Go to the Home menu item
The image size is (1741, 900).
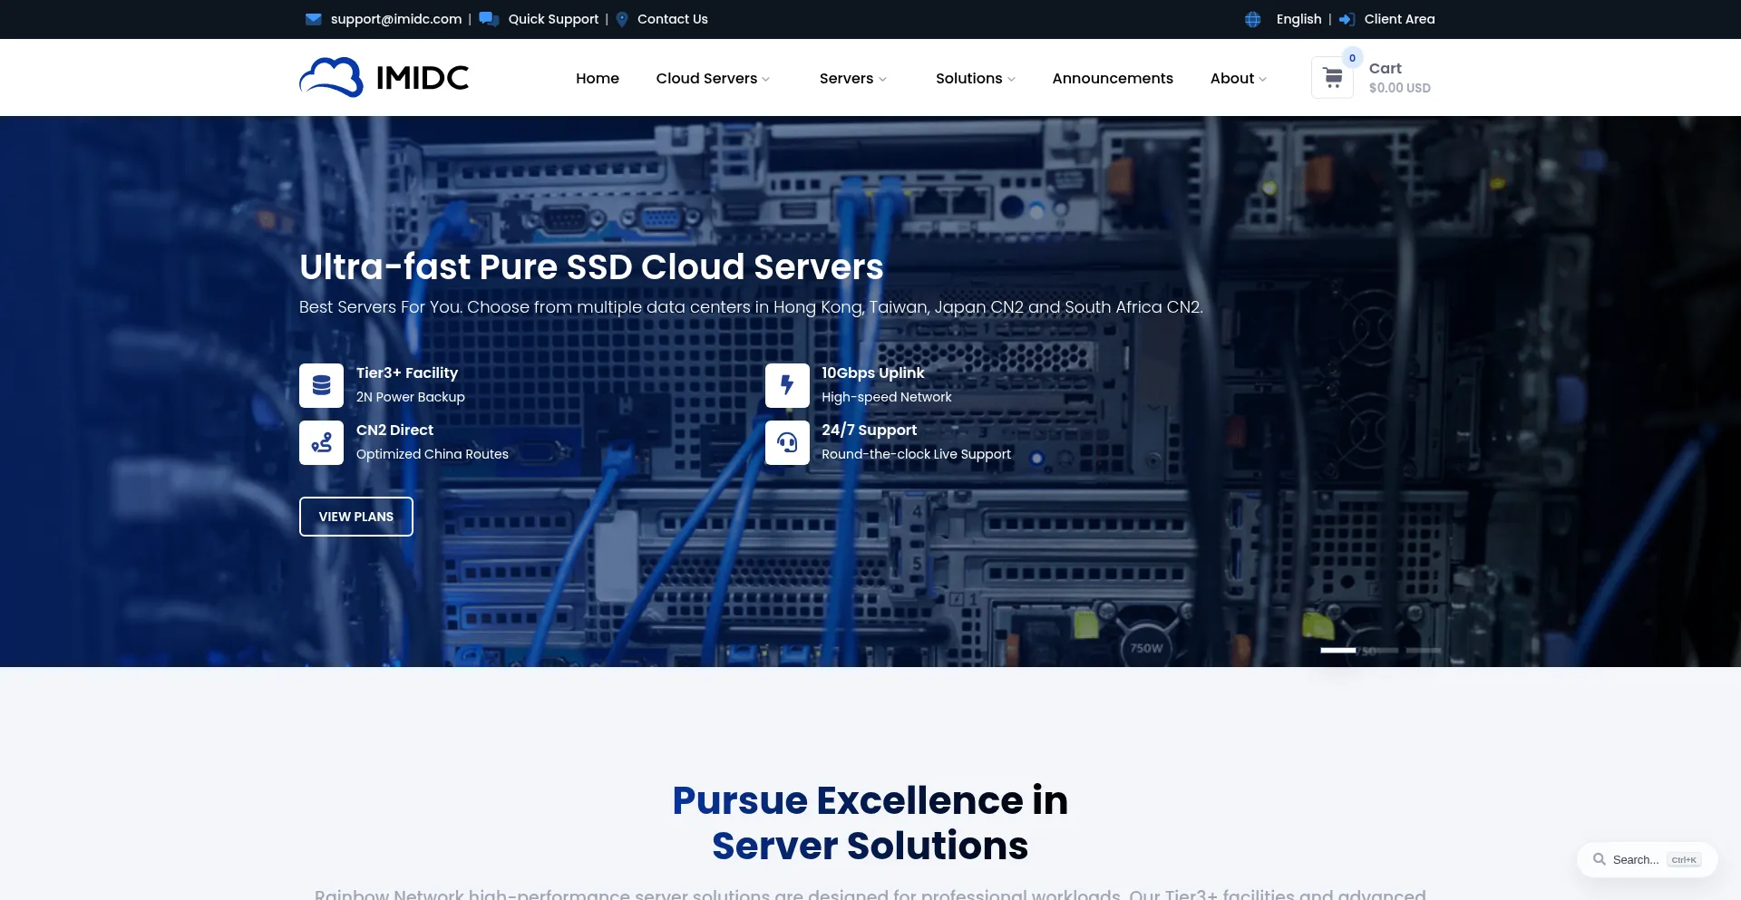coord(598,78)
